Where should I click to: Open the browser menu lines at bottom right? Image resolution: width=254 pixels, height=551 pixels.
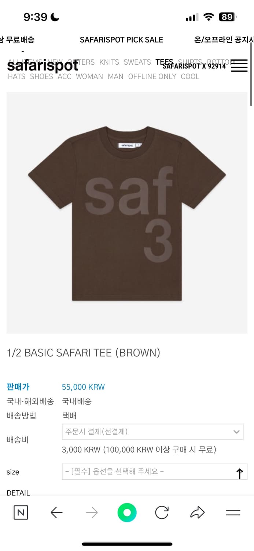(233, 513)
